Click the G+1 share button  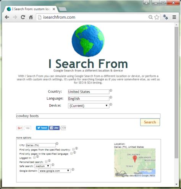(x=20, y=128)
